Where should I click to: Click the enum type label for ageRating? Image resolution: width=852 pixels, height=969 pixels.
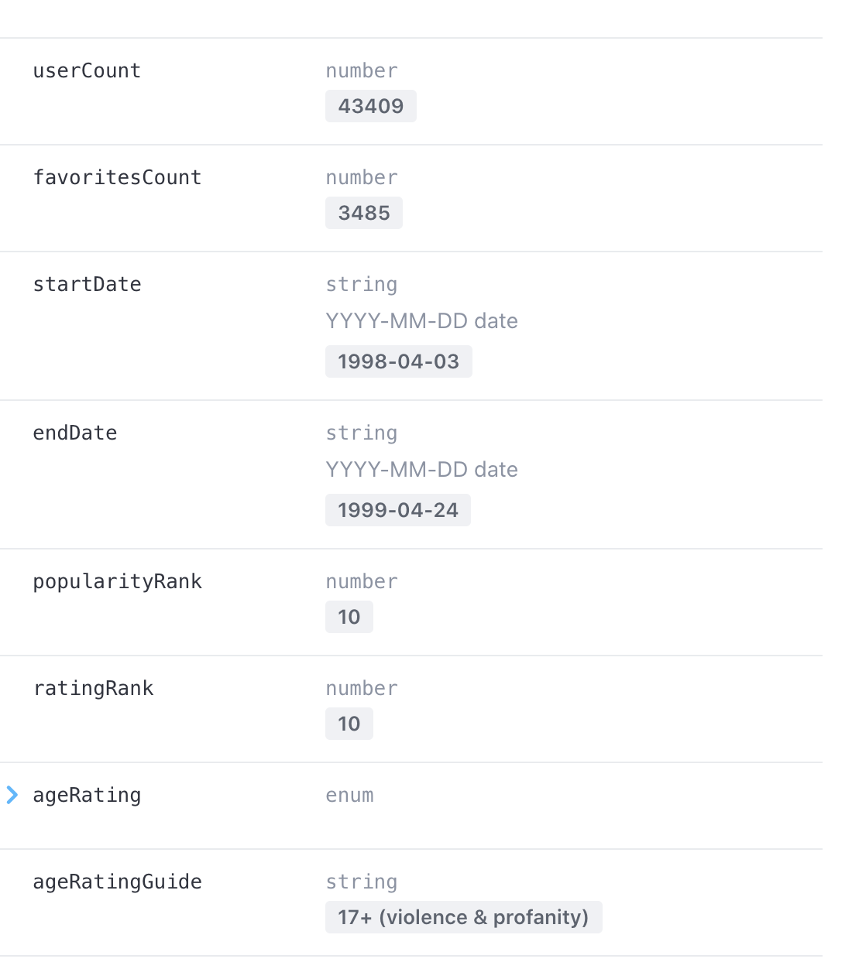[x=349, y=795]
